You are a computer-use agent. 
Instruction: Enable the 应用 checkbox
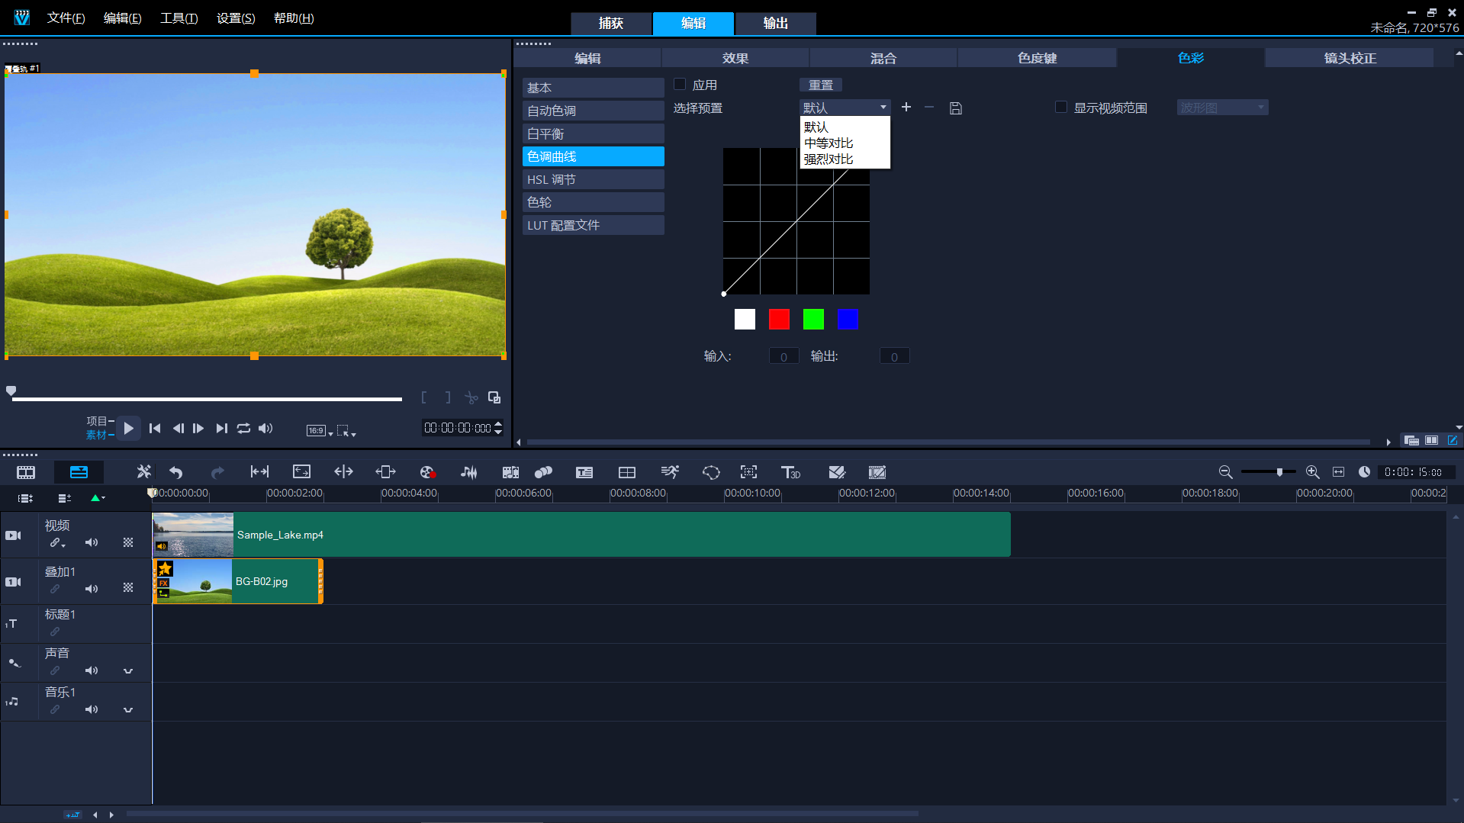[680, 85]
